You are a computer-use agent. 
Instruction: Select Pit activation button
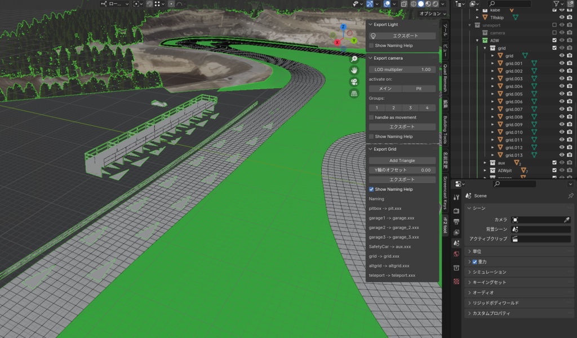[x=419, y=89]
